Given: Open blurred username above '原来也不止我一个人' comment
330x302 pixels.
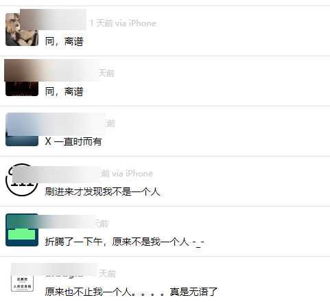Looking at the screenshot, I should pos(54,270).
